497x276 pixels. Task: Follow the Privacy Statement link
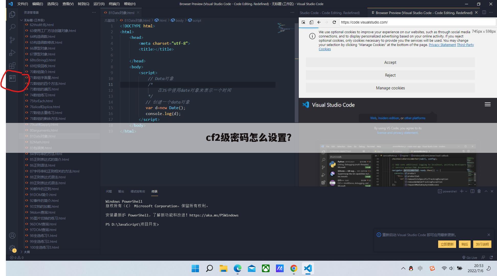442,45
